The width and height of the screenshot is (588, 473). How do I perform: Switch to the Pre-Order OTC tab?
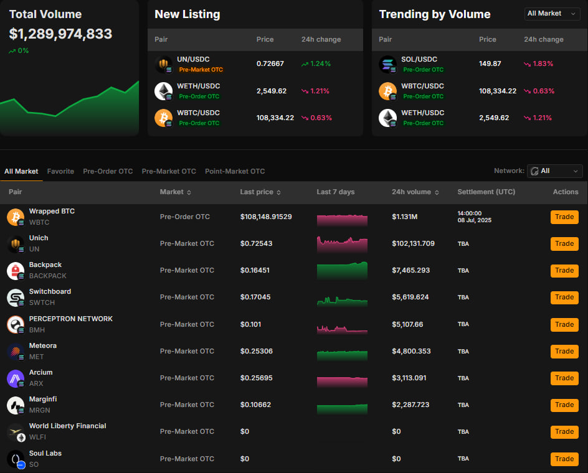point(108,171)
